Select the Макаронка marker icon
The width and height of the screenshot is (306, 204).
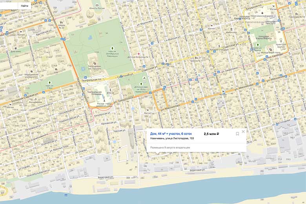pos(231,29)
